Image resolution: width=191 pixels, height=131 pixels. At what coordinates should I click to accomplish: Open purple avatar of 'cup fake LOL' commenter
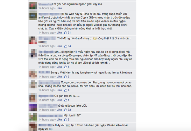[33, 108]
